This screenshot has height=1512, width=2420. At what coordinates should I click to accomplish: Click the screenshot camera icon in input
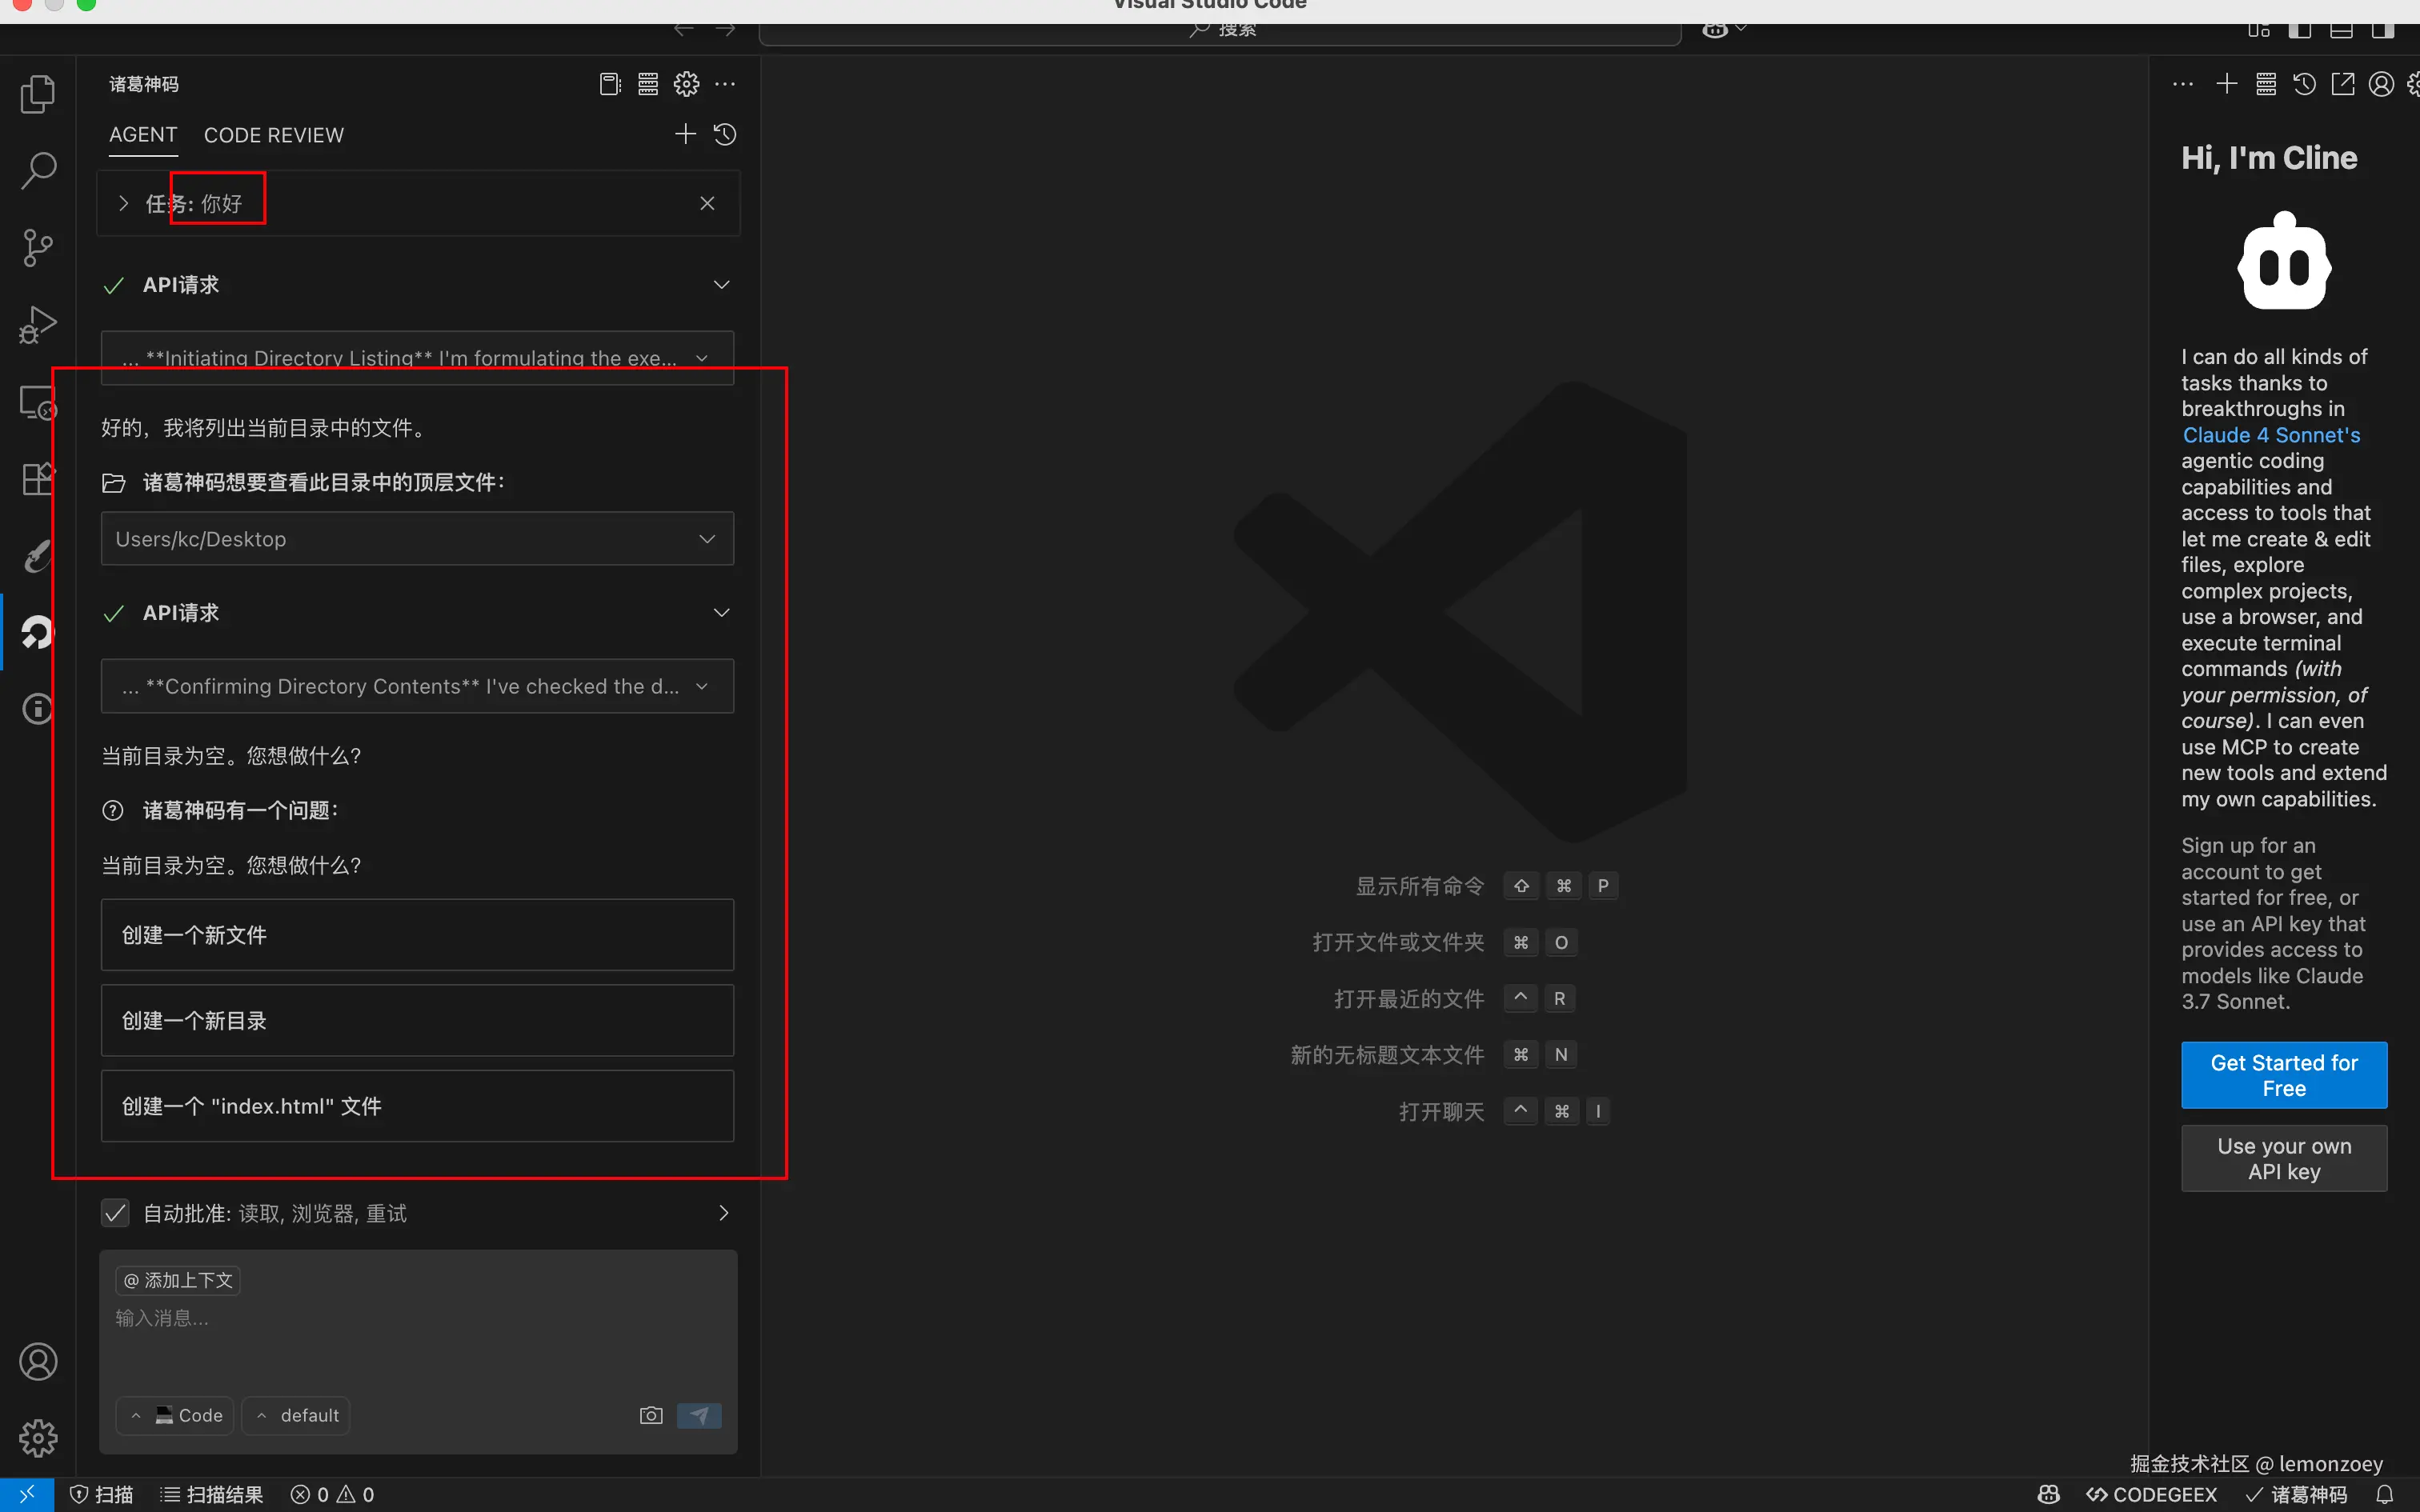[x=651, y=1415]
